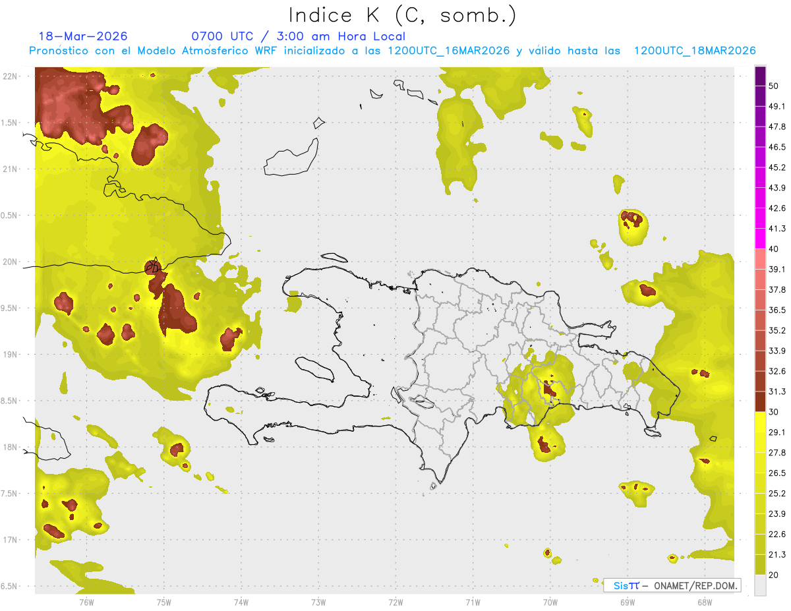The image size is (791, 611).
Task: Click the '23.9' colorbar label
Action: point(777,514)
